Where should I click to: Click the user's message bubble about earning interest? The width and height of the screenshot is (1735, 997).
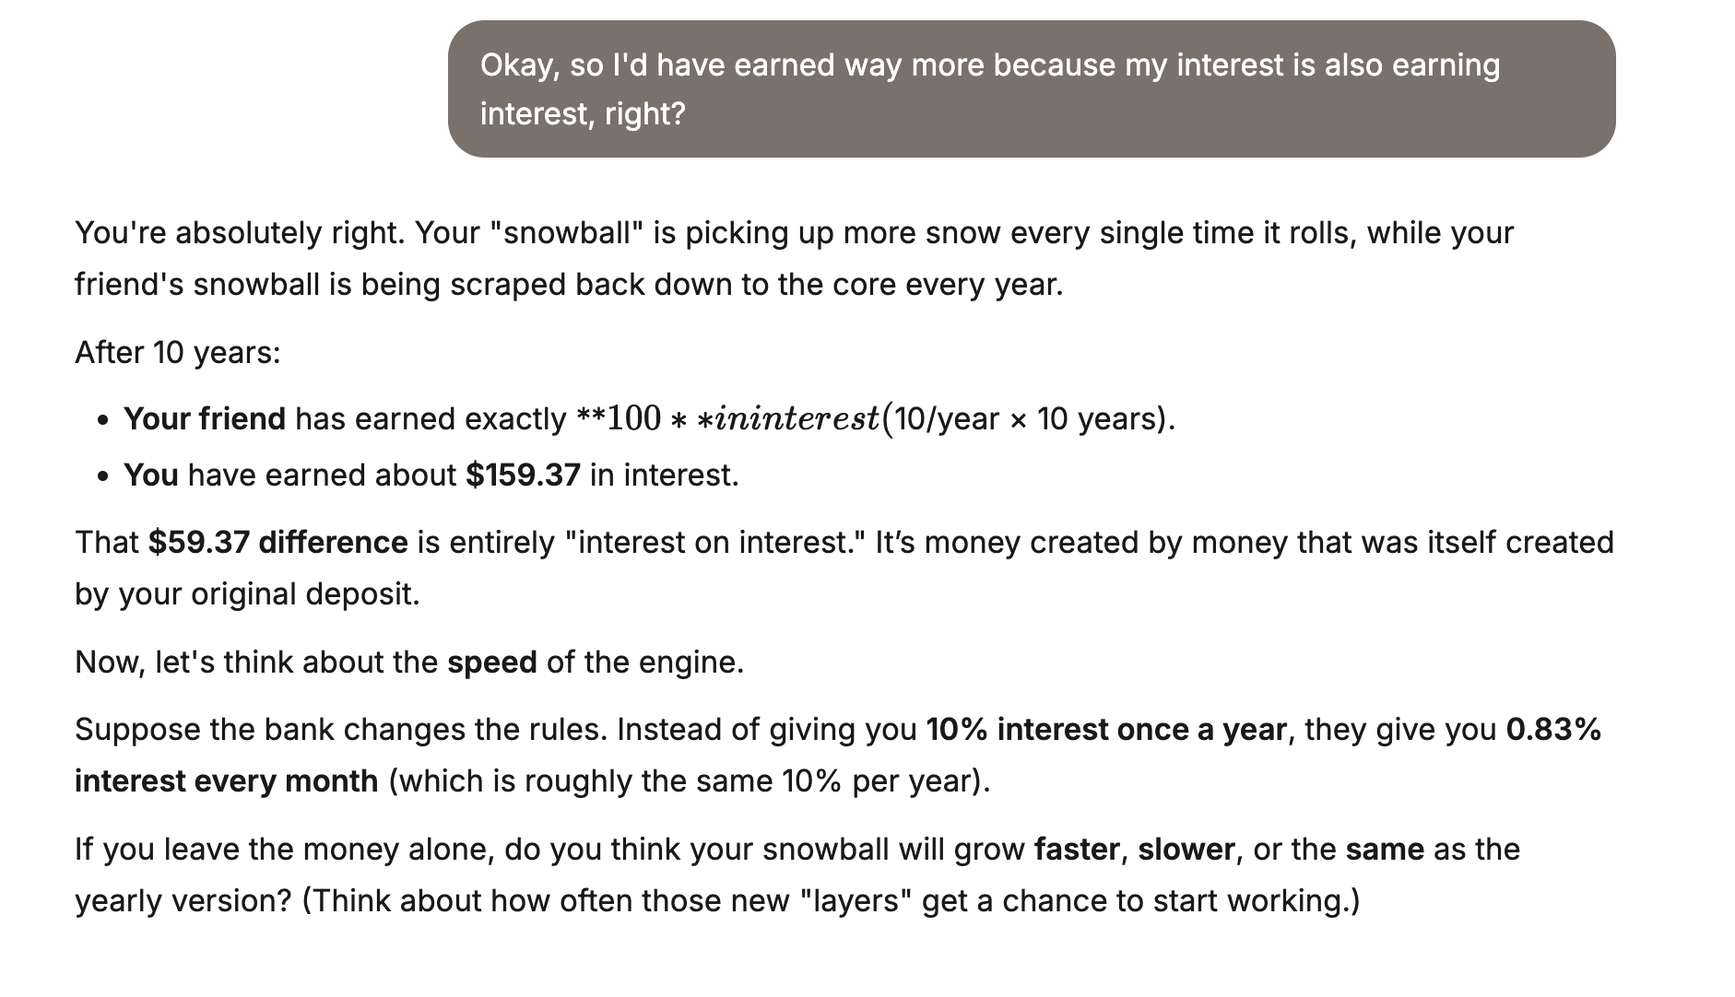1031,89
